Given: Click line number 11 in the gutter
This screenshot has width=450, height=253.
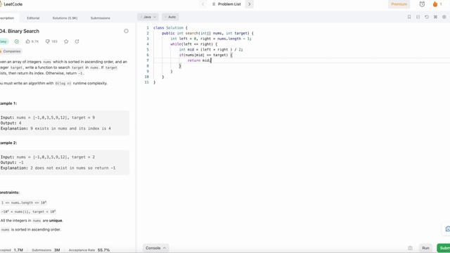Looking at the screenshot, I should [147, 82].
